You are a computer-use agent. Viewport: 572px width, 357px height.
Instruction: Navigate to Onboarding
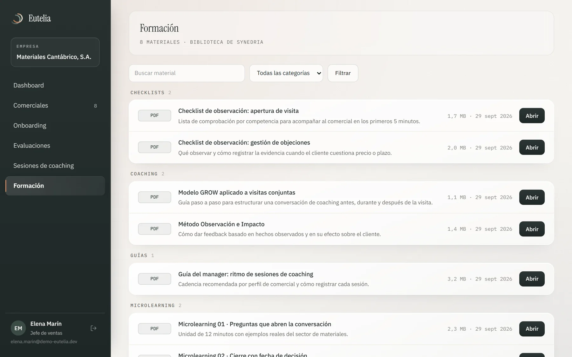point(55,125)
